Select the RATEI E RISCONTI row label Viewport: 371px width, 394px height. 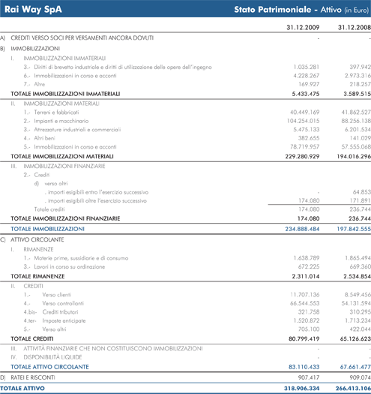click(33, 377)
